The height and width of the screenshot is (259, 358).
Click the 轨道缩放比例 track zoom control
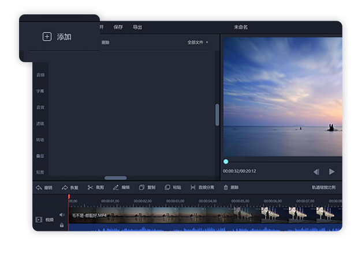click(x=323, y=187)
